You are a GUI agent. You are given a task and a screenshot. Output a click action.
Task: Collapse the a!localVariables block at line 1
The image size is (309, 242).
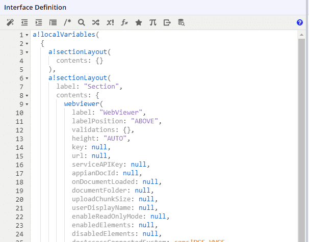27,35
